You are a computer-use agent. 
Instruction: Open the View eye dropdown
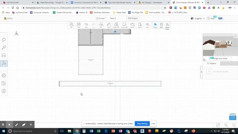click(147, 25)
